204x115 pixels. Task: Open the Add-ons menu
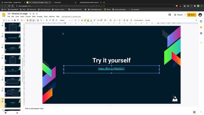click(x=52, y=17)
